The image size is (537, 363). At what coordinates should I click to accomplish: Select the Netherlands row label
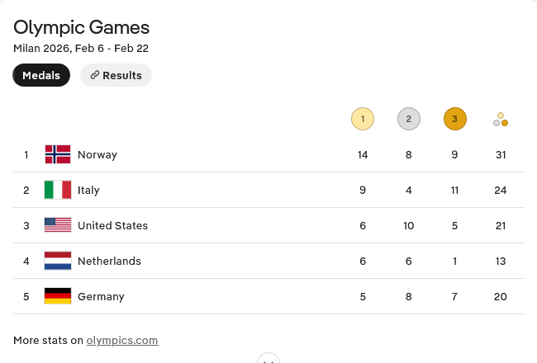[109, 261]
